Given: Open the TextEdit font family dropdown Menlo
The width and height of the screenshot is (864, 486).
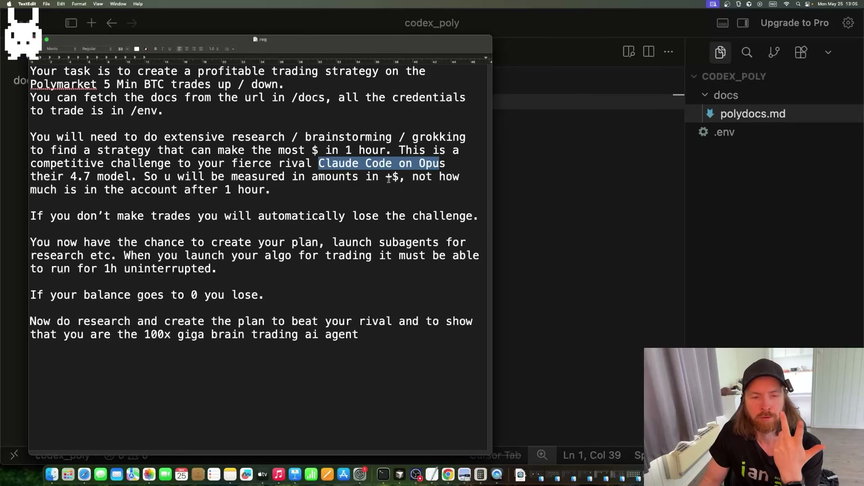Looking at the screenshot, I should click(x=61, y=49).
